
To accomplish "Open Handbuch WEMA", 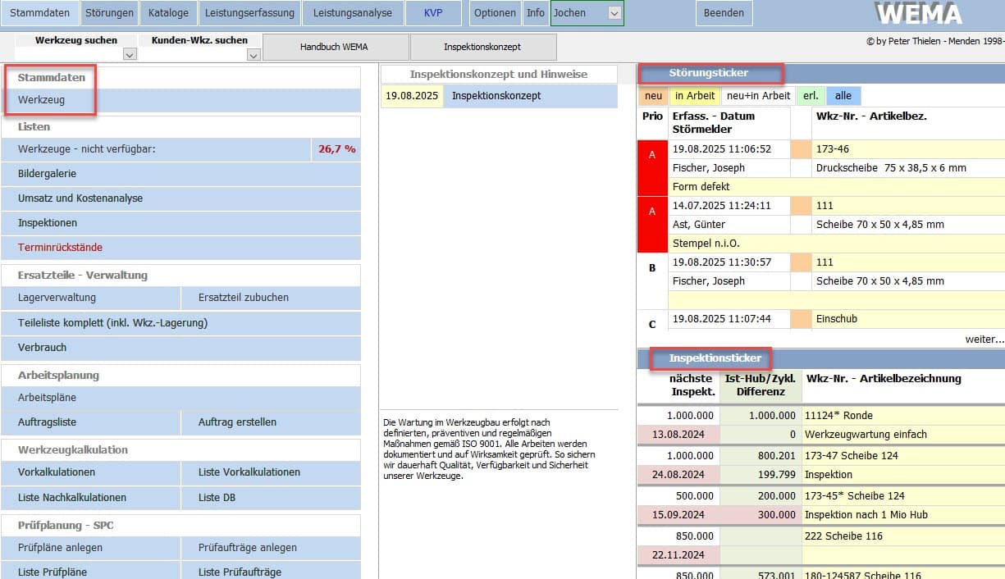I will point(334,47).
